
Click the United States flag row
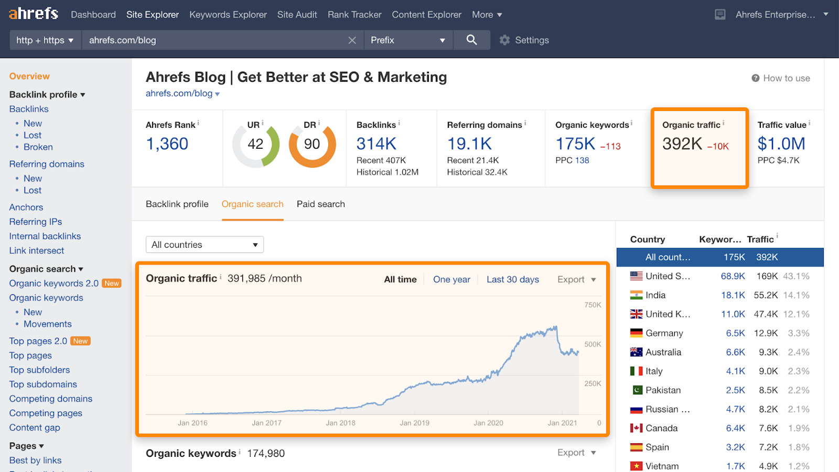pyautogui.click(x=636, y=276)
